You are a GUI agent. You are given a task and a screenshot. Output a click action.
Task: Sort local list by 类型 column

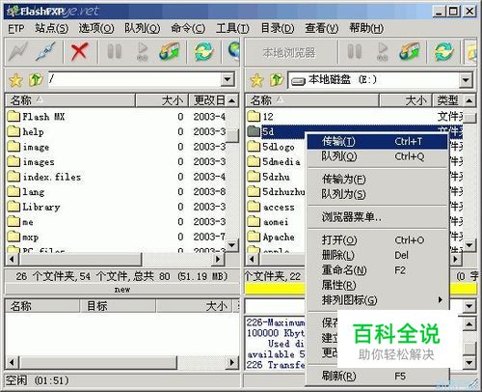point(448,100)
